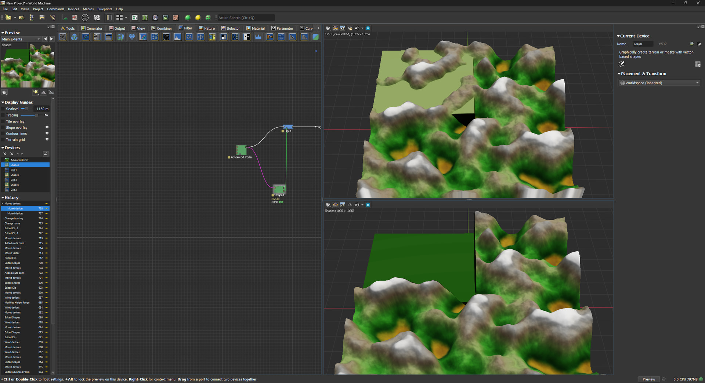Open Worldspace (Inherited) dropdown
Image resolution: width=705 pixels, height=383 pixels.
659,83
